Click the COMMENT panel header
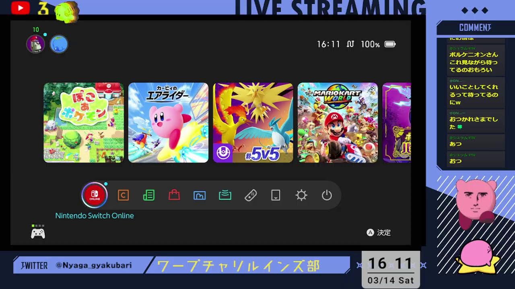The width and height of the screenshot is (515, 289). click(x=475, y=28)
